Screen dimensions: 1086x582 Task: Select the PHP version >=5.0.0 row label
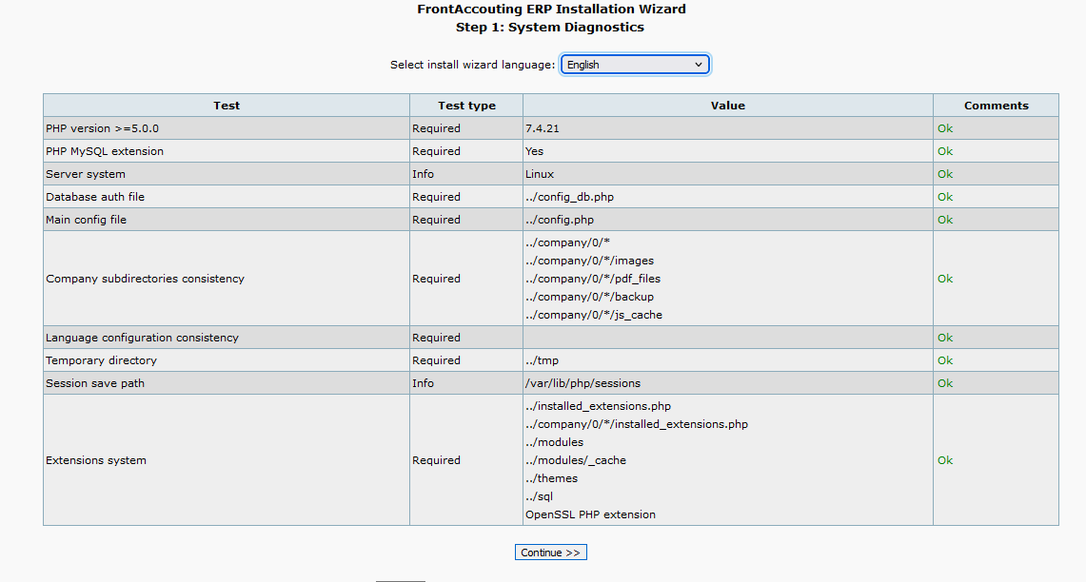[102, 128]
